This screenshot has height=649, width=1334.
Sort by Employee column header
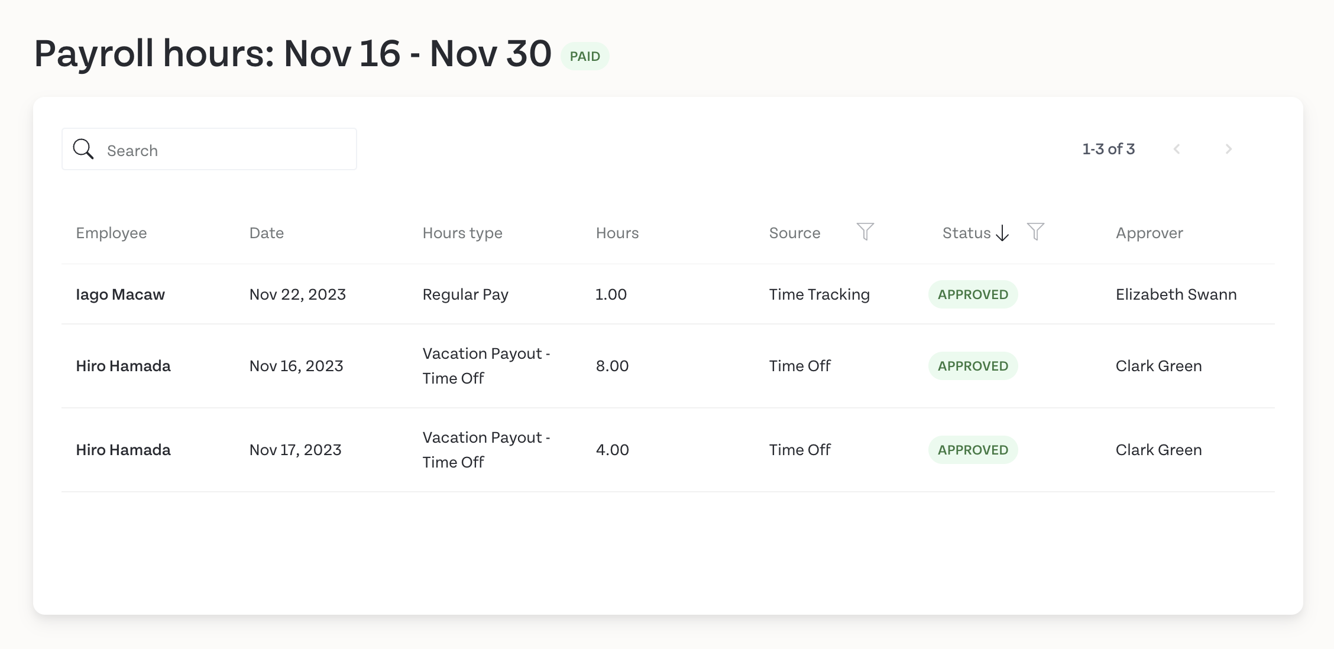111,233
